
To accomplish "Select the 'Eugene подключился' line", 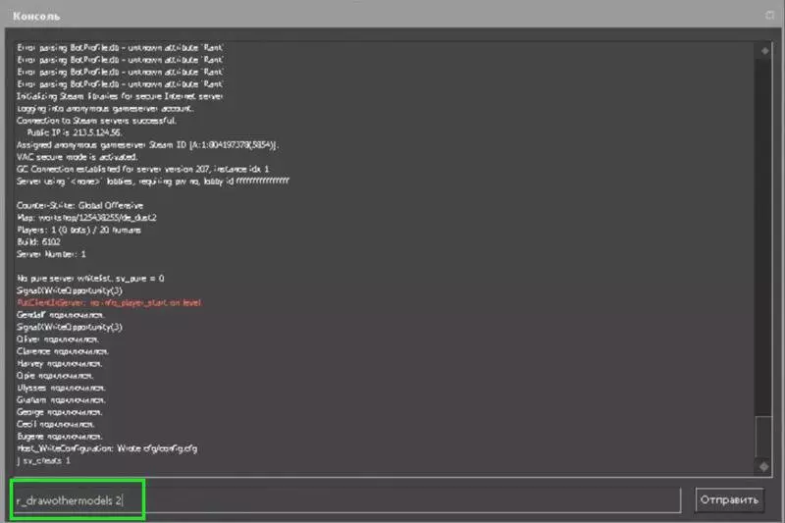I will 60,437.
